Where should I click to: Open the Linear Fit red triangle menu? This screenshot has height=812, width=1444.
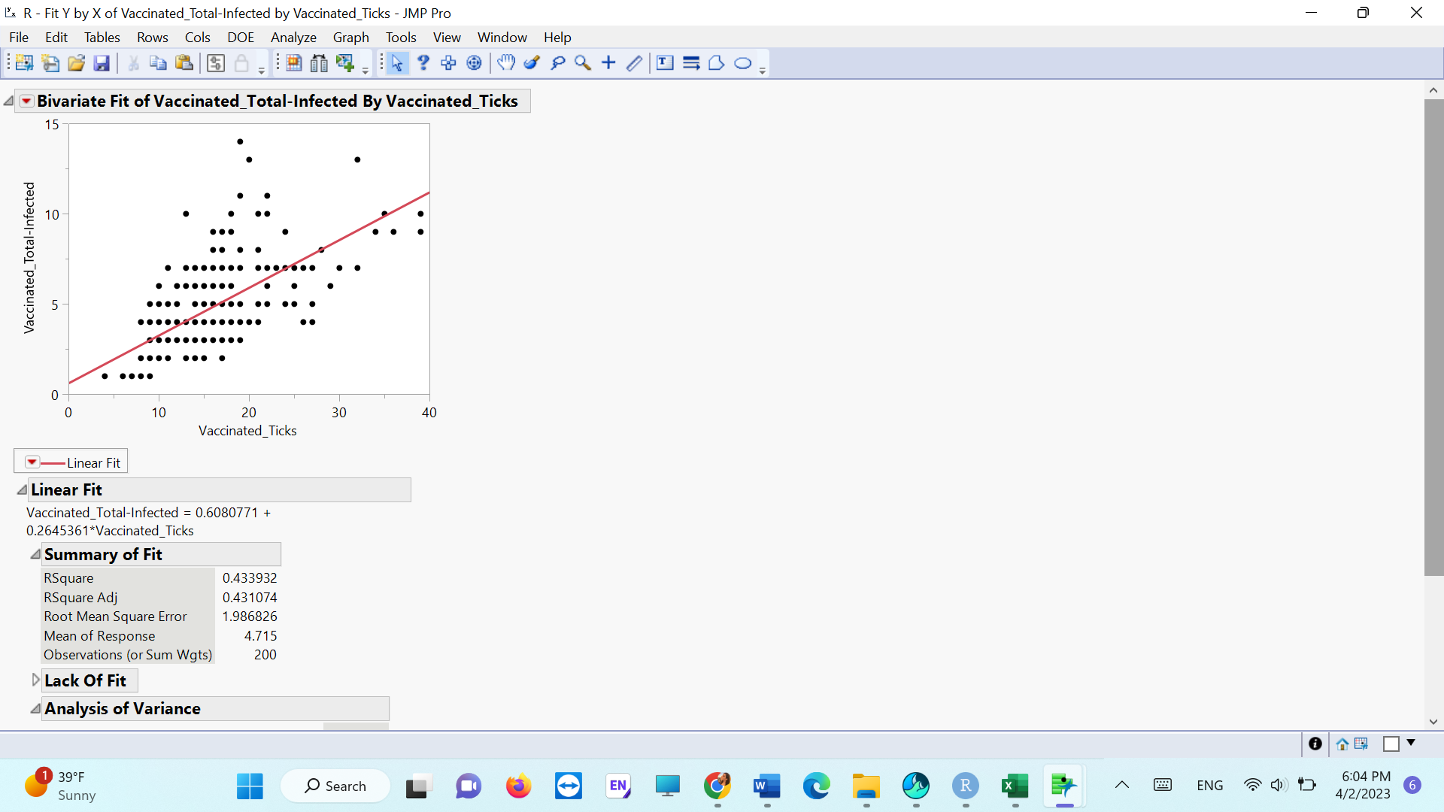[x=32, y=461]
